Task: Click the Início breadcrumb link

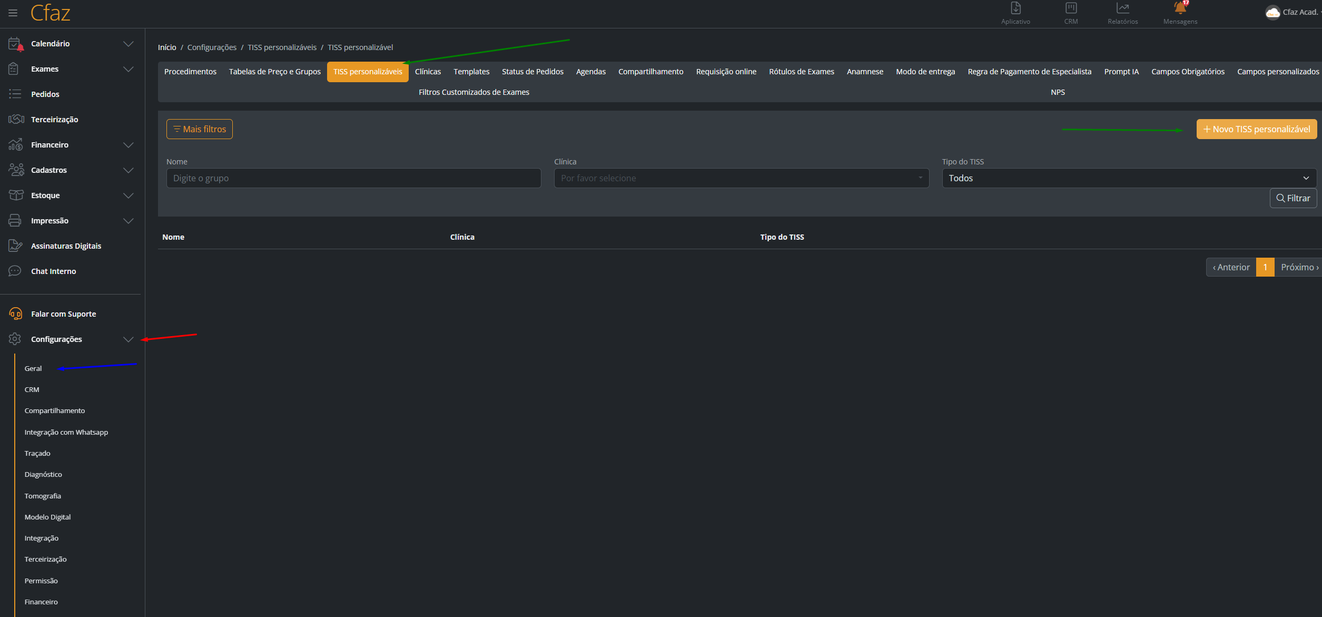Action: (x=167, y=47)
